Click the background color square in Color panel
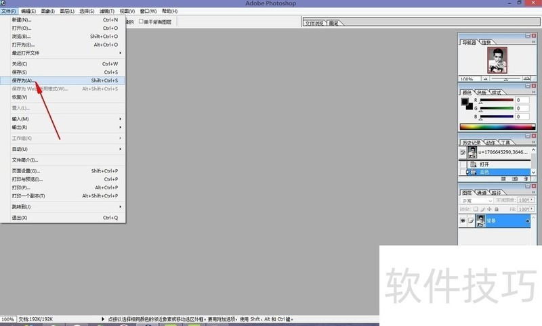This screenshot has width=542, height=326. 470,106
